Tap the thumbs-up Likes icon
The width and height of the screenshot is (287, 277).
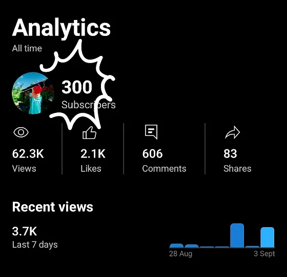coord(89,133)
